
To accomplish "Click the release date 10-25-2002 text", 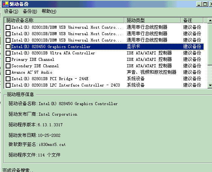I will coord(49,135).
